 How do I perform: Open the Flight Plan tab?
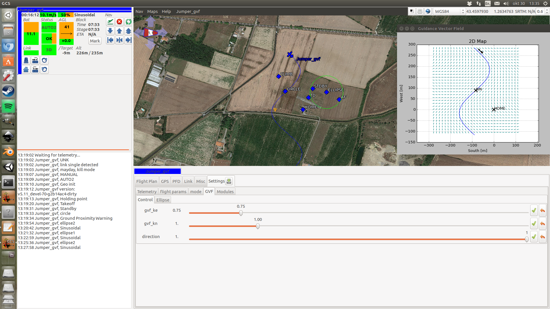pyautogui.click(x=147, y=181)
